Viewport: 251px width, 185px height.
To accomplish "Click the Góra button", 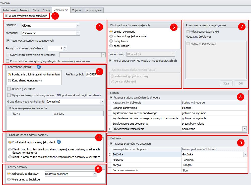I will click(x=226, y=83).
